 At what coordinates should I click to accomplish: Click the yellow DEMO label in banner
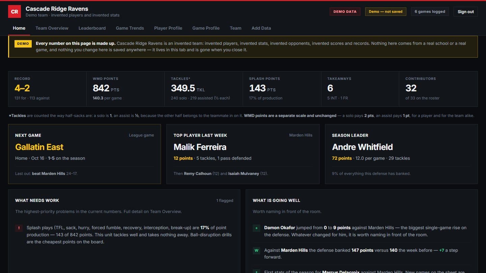tap(23, 43)
